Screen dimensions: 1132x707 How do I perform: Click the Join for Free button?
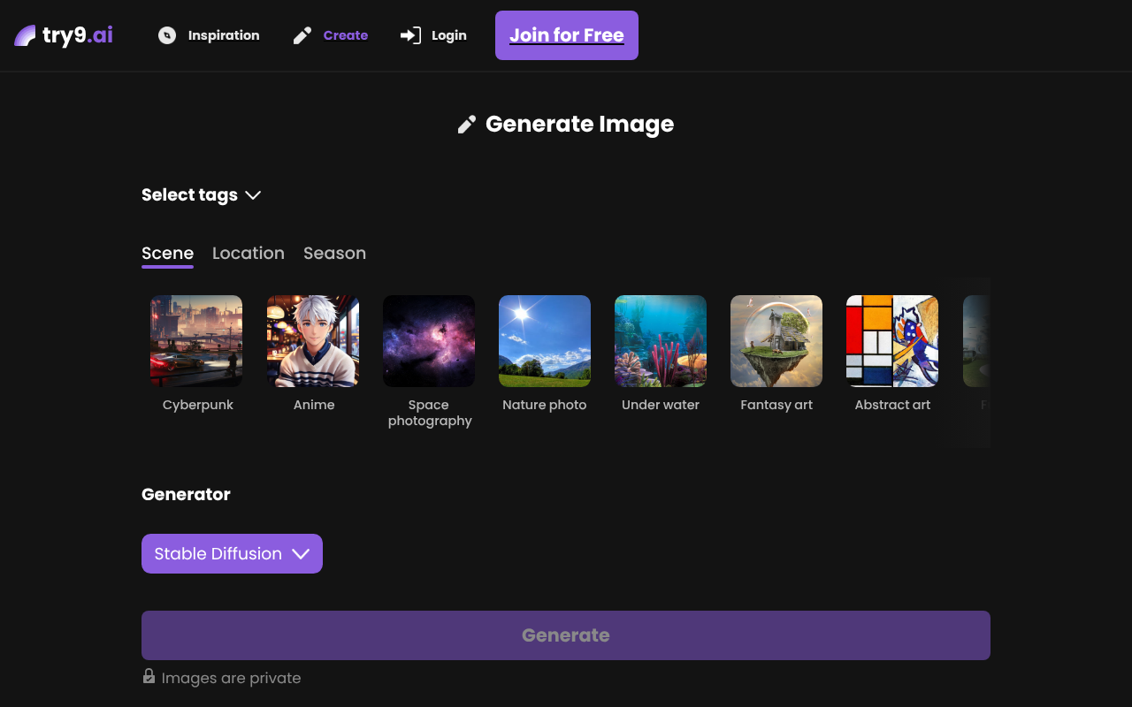pyautogui.click(x=566, y=35)
